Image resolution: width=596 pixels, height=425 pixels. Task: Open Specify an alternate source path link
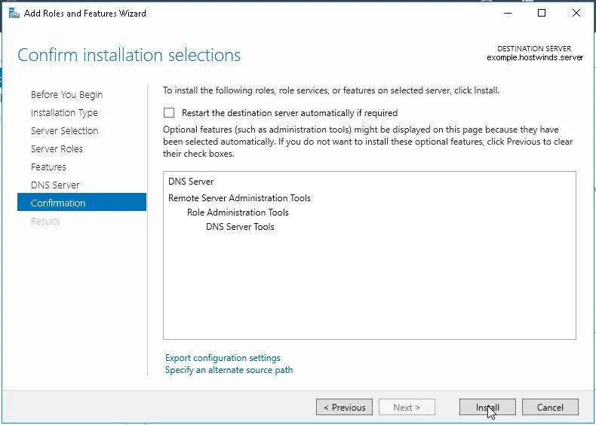coord(229,370)
